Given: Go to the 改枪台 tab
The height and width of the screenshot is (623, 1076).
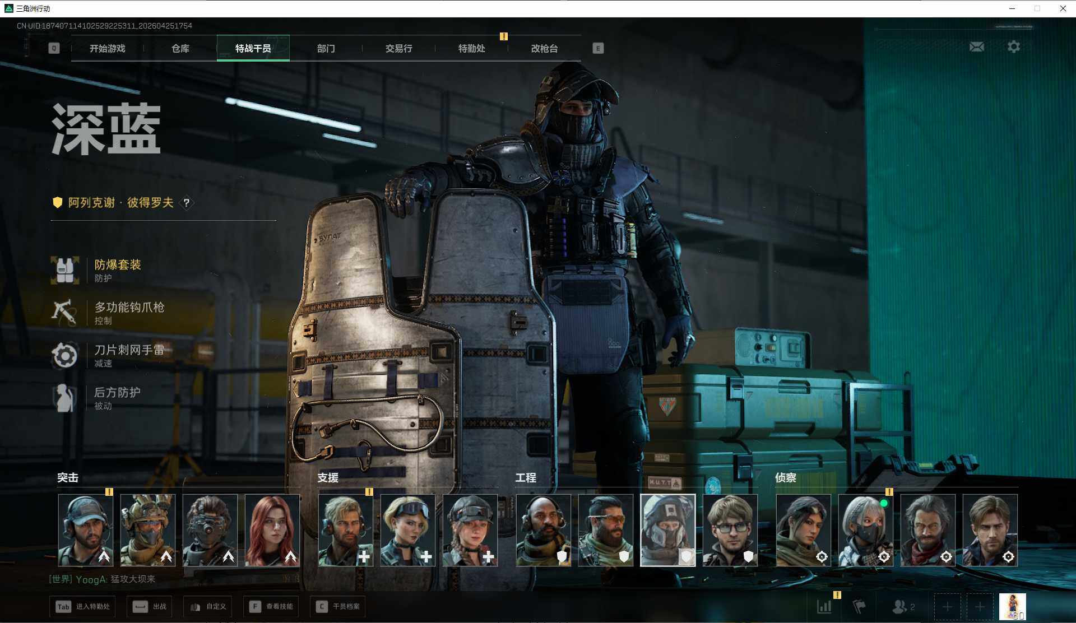Looking at the screenshot, I should [x=544, y=49].
